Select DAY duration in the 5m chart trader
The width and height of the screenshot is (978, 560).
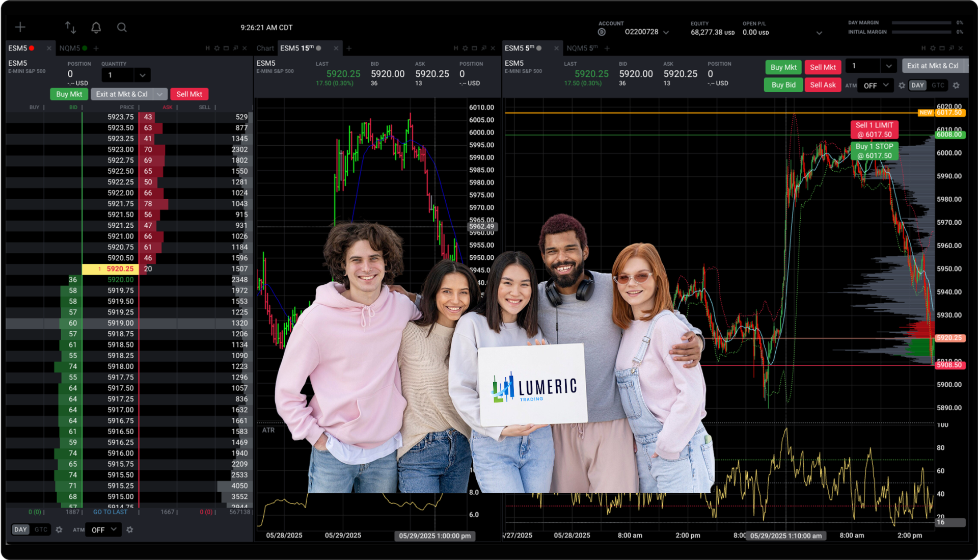tap(917, 86)
